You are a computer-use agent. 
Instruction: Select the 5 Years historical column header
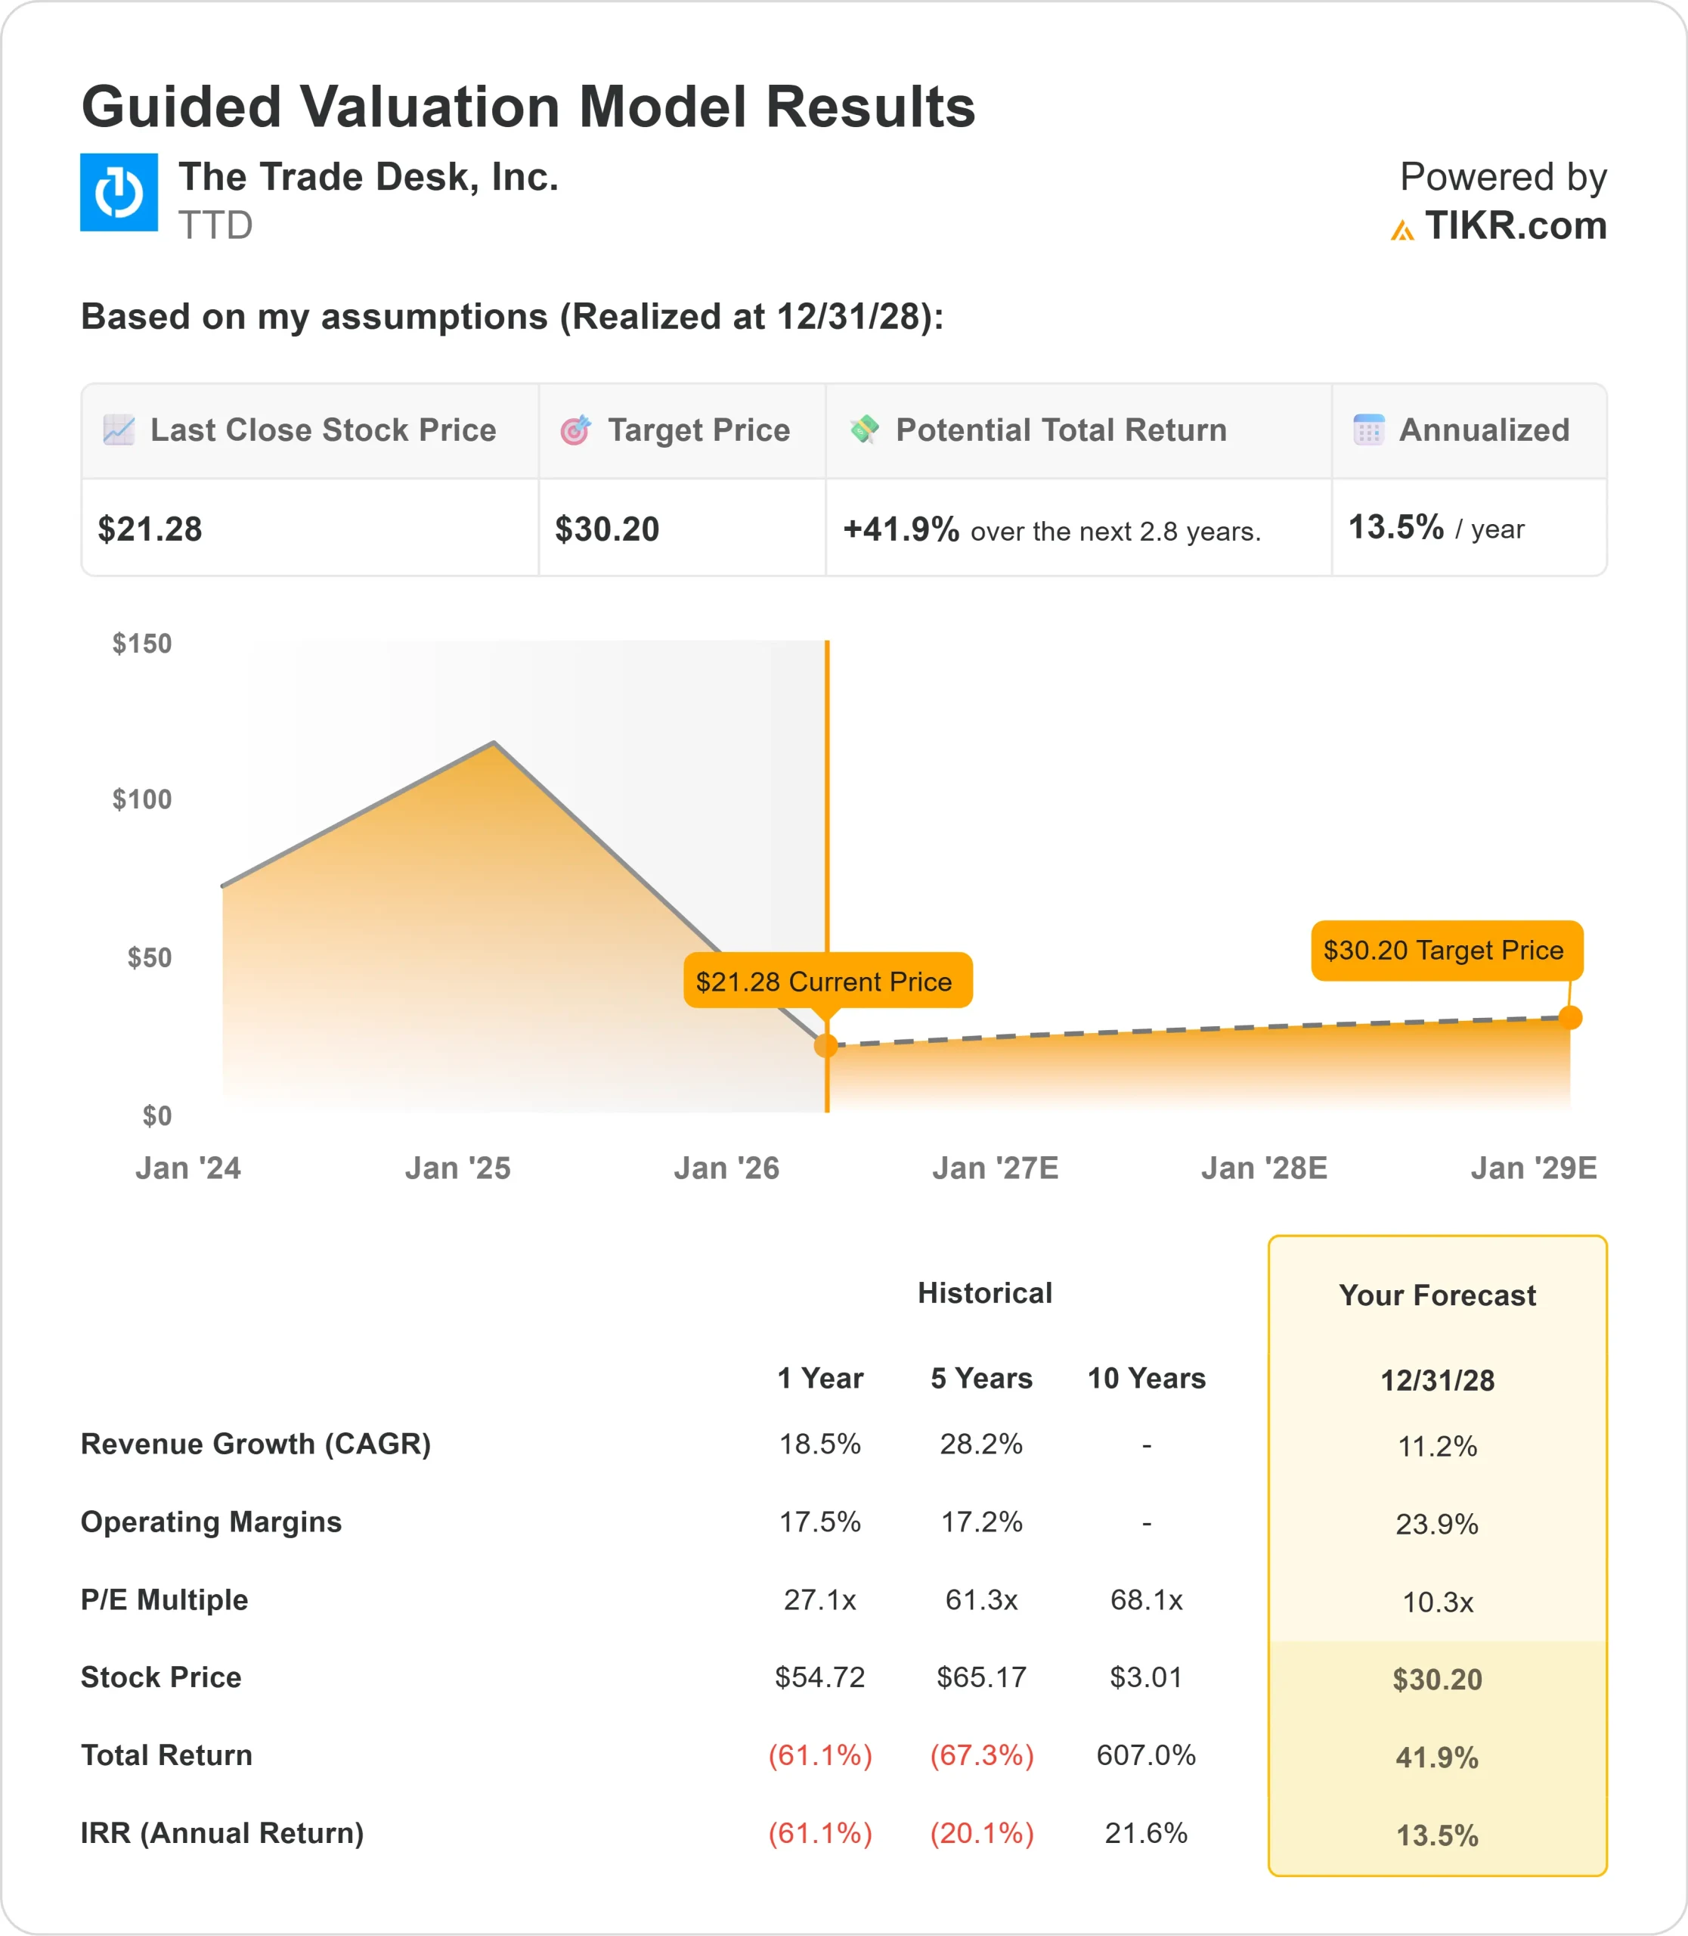981,1378
